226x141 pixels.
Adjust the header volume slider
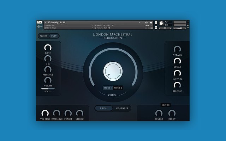click(180, 28)
